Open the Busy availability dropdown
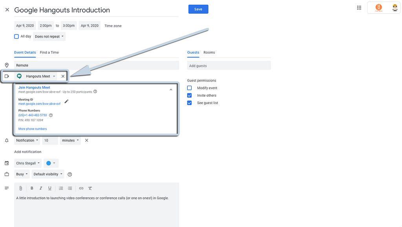Viewport: 402px width, 227px height. (22, 174)
